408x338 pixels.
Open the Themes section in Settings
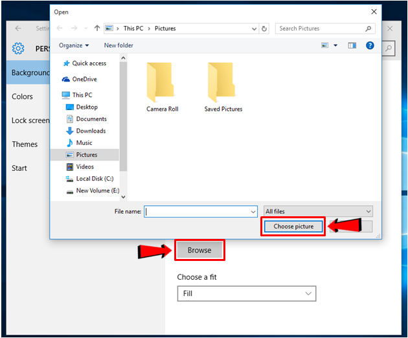click(25, 144)
